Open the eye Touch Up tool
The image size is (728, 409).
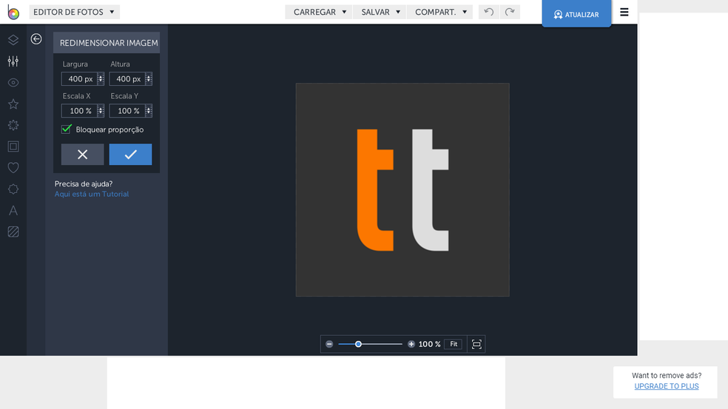pyautogui.click(x=13, y=83)
